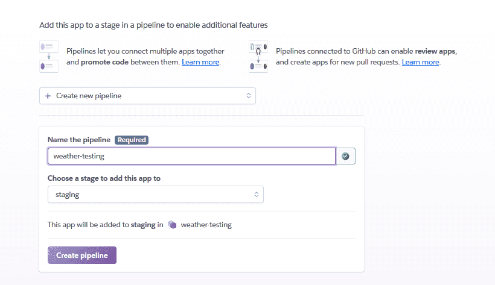Expand the staging stage selector
The height and width of the screenshot is (285, 495).
click(256, 195)
